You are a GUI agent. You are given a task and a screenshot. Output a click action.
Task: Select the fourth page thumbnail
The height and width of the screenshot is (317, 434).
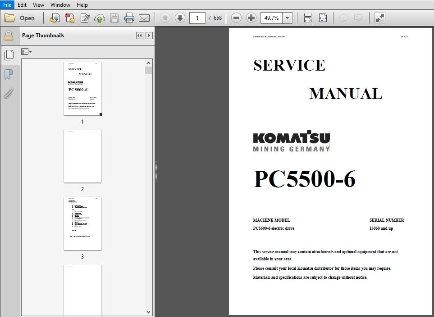(x=83, y=290)
